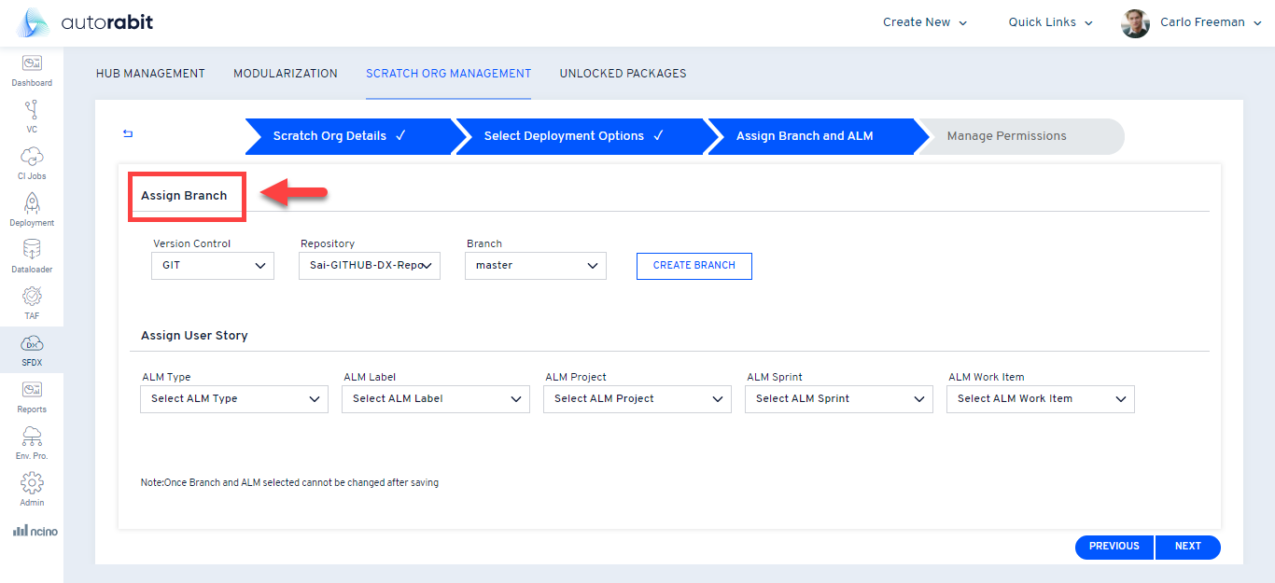Click the TAF sidebar icon
1275x583 pixels.
(x=32, y=298)
